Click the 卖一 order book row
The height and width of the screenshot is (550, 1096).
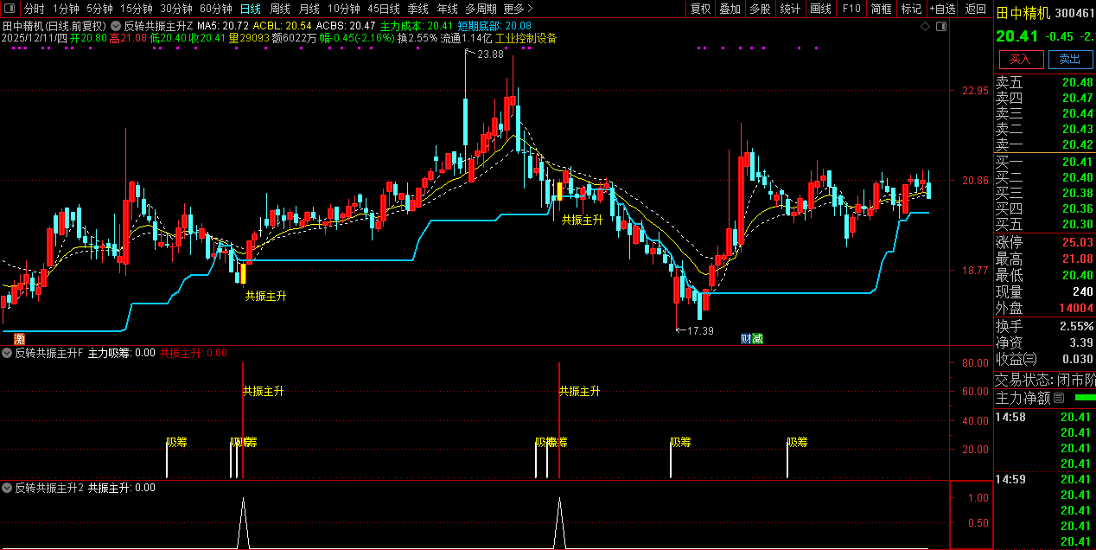[x=1045, y=144]
